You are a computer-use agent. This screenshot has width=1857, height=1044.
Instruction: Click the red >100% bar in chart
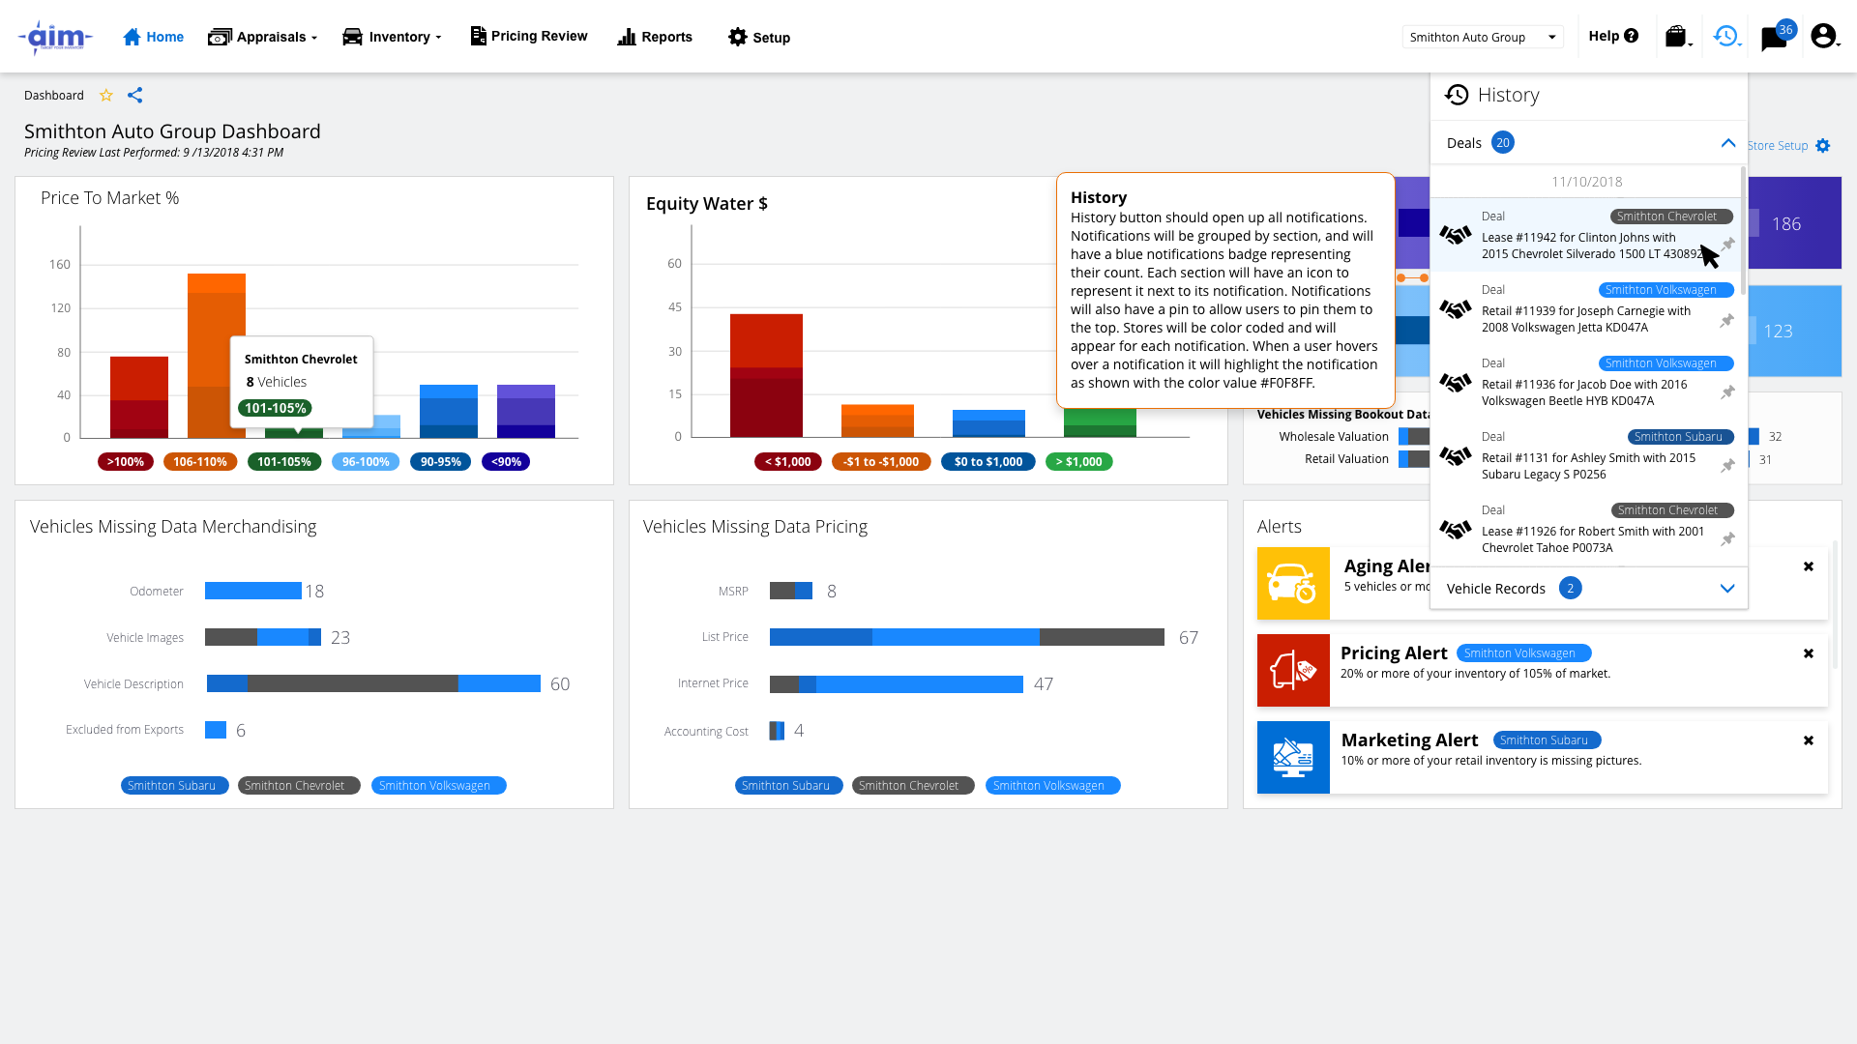point(138,396)
